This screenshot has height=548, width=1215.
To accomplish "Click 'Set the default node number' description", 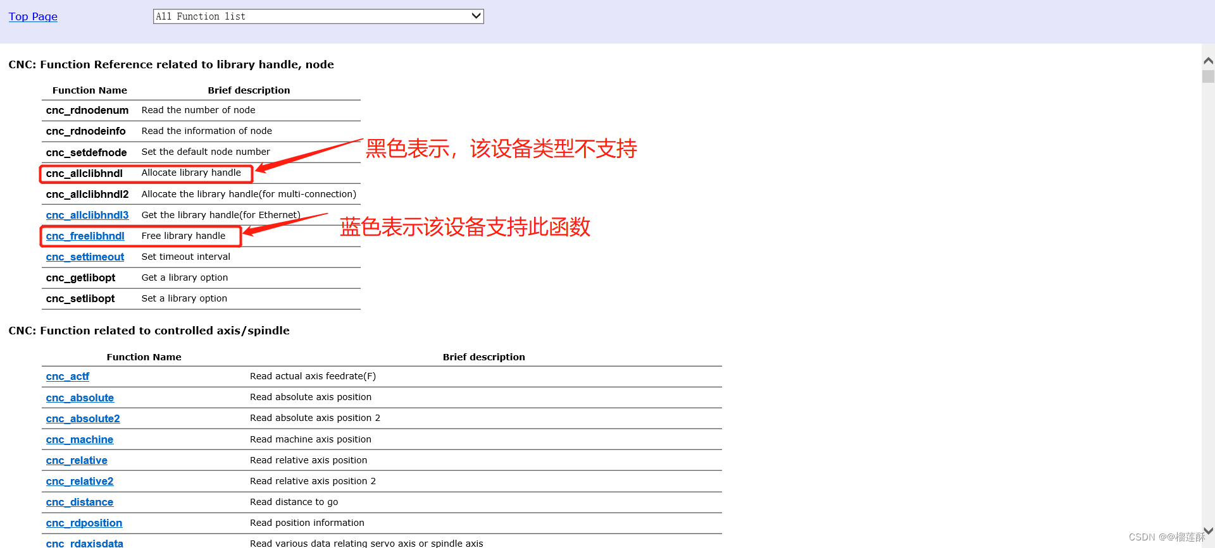I will click(206, 152).
